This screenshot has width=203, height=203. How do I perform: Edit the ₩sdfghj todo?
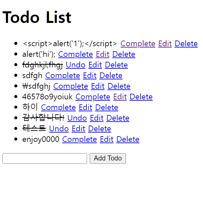click(x=98, y=86)
